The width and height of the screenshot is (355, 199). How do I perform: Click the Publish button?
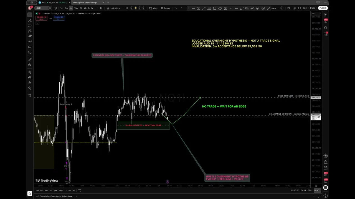tap(323, 8)
